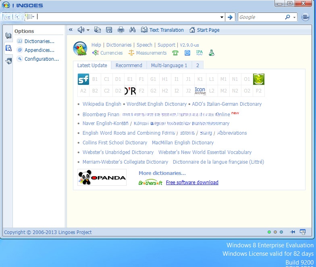The width and height of the screenshot is (316, 267).
Task: Open the main menu button top right
Action: point(306,17)
